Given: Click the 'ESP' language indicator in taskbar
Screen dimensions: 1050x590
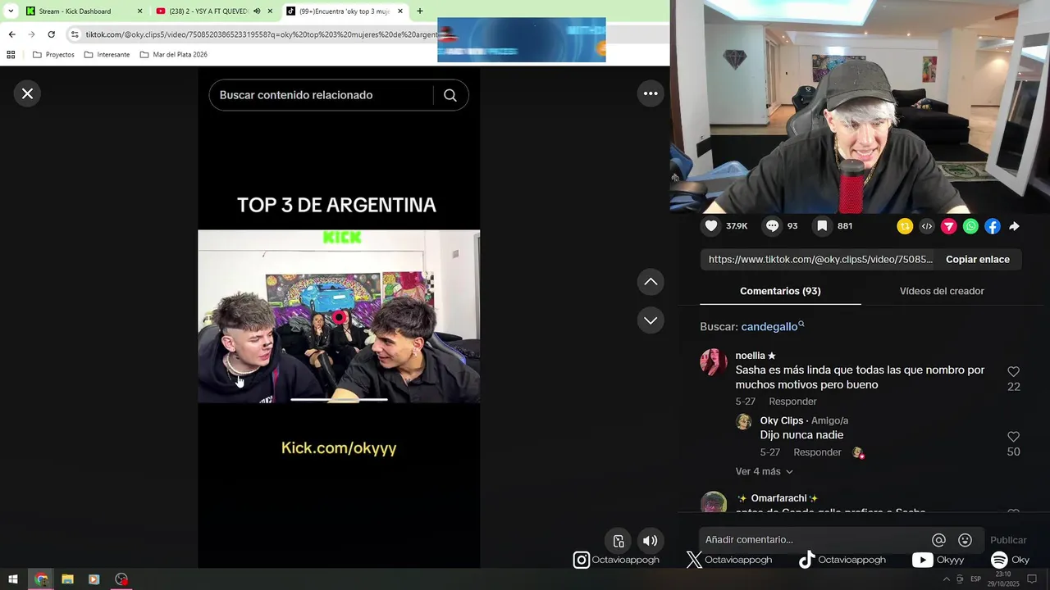Looking at the screenshot, I should coord(976,579).
